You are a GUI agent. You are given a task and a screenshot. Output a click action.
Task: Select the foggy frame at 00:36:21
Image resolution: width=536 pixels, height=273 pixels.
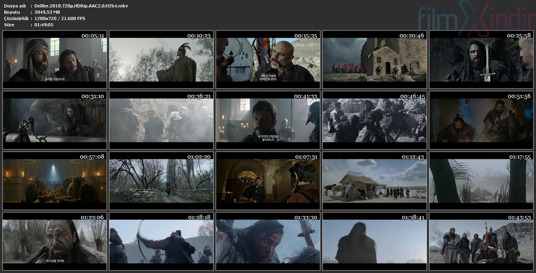[161, 120]
